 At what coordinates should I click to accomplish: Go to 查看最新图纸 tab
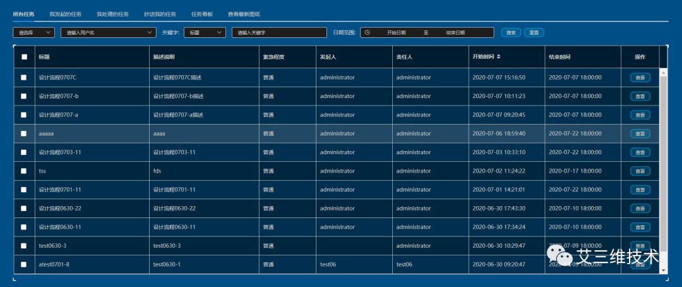(x=244, y=14)
